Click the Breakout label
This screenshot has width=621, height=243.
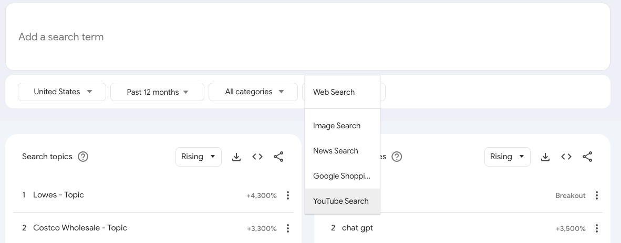(x=571, y=196)
